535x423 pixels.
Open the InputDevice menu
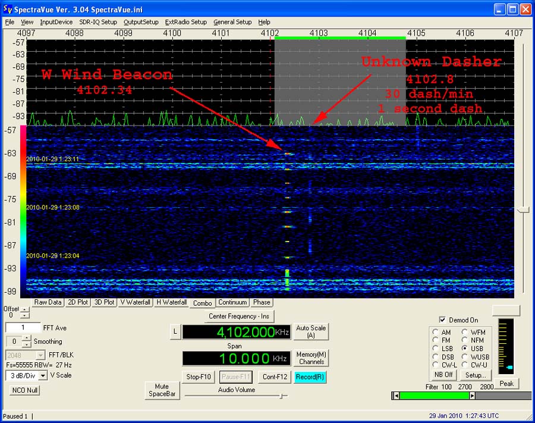[56, 22]
